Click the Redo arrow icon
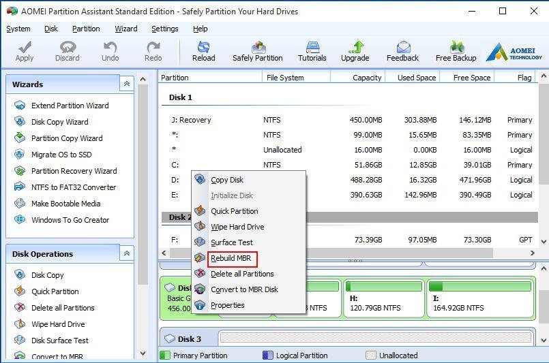This screenshot has height=363, width=549. click(x=153, y=47)
